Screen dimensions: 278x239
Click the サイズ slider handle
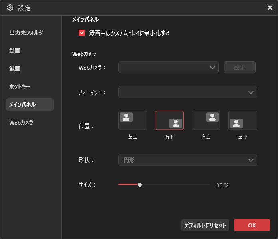140,185
